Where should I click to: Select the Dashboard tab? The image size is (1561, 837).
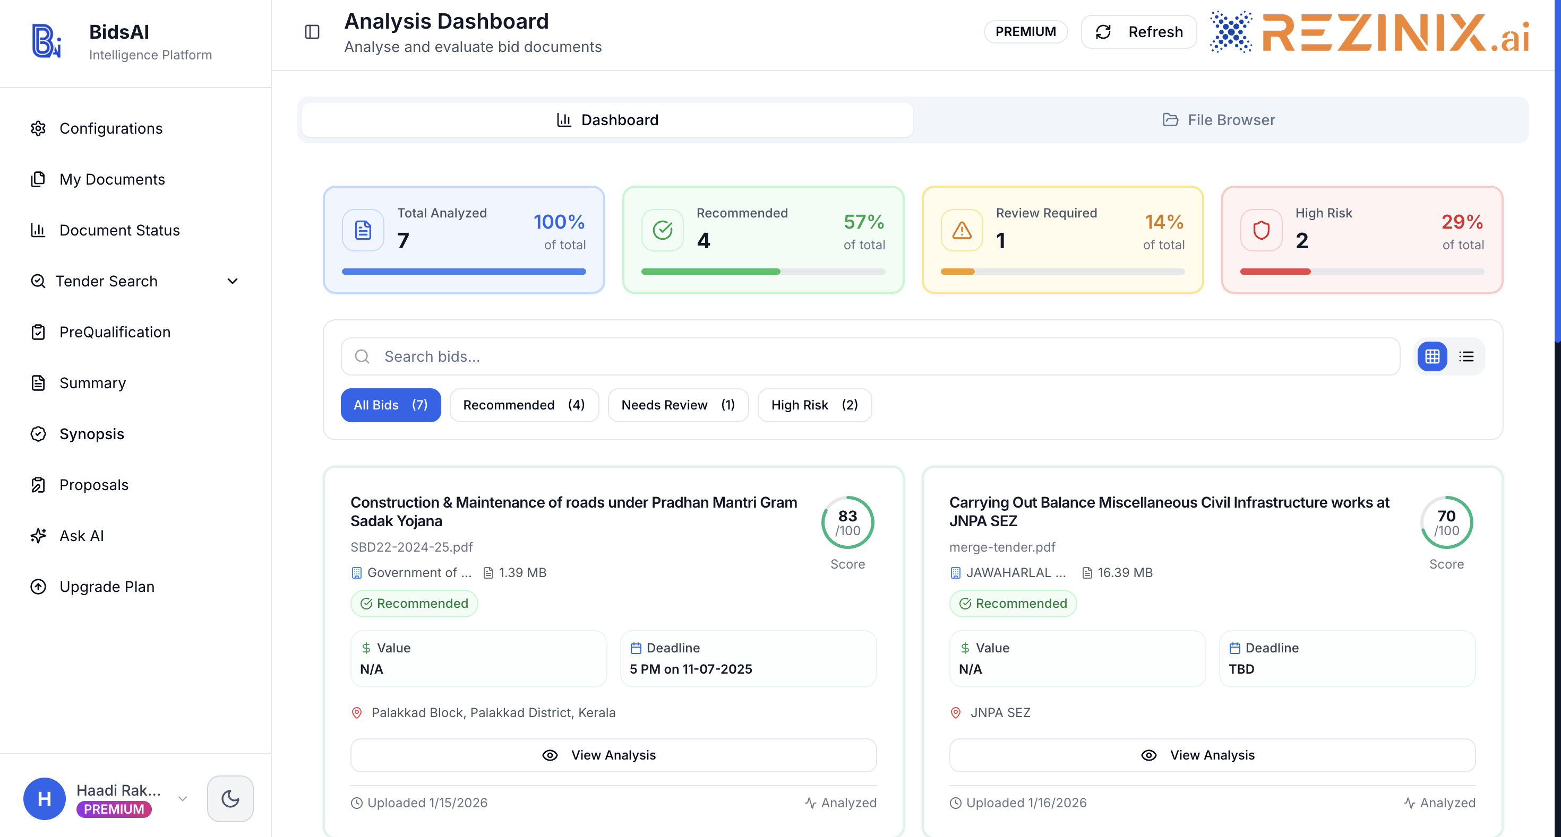coord(607,120)
